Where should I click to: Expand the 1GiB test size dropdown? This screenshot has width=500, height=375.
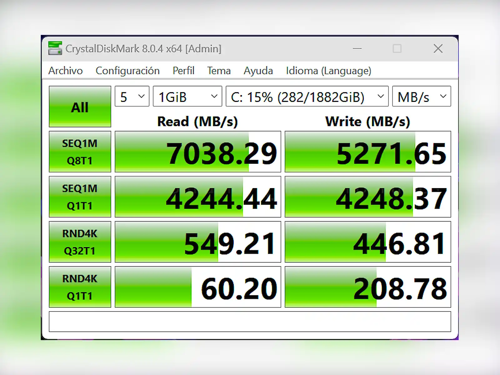(187, 97)
